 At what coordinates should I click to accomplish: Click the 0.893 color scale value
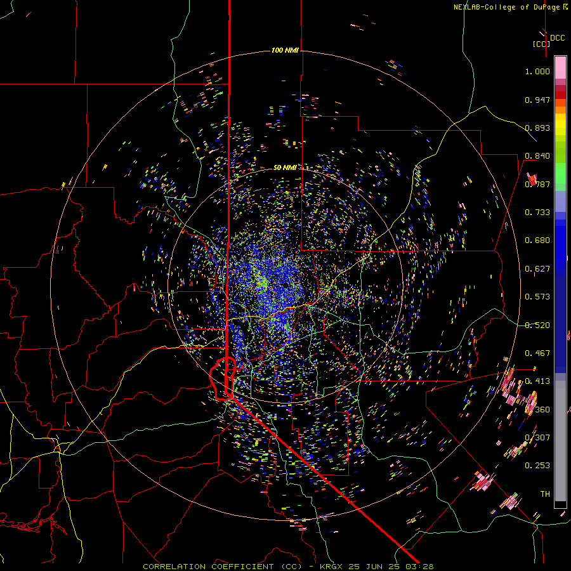click(x=537, y=128)
